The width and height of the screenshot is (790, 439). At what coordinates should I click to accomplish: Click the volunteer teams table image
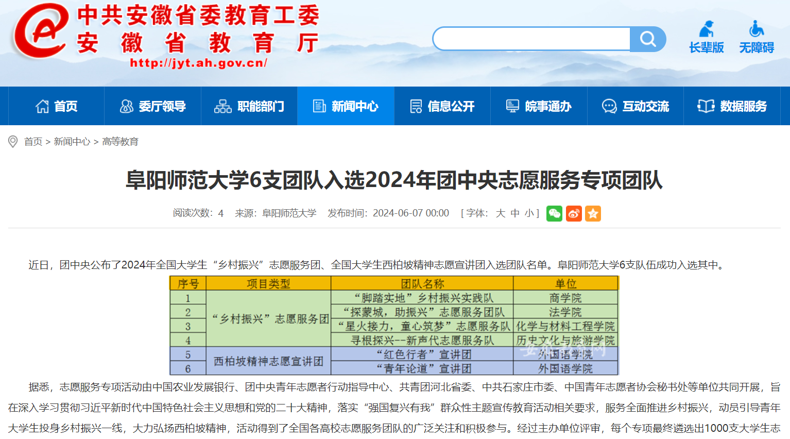point(394,326)
